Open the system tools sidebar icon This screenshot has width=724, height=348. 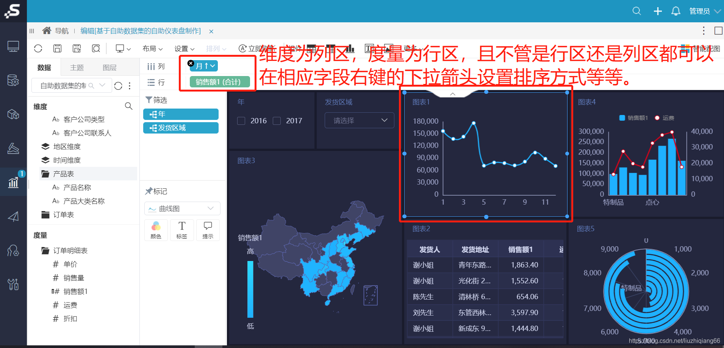[13, 284]
